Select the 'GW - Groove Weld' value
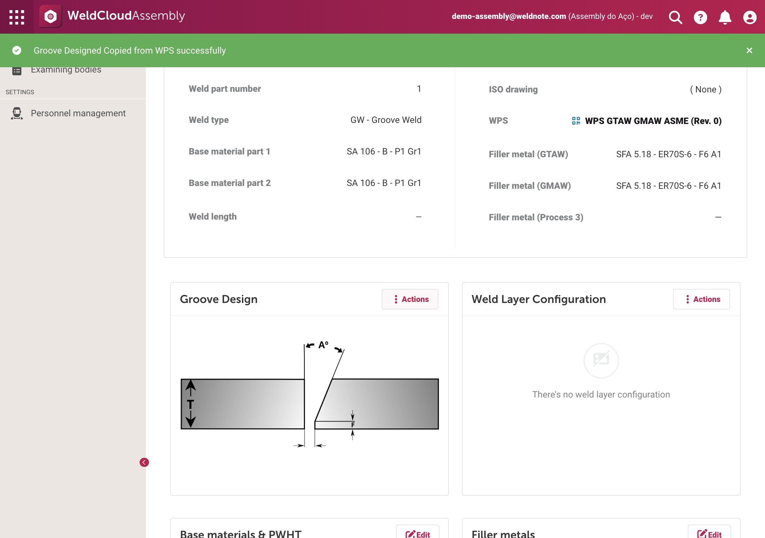Image resolution: width=765 pixels, height=538 pixels. (386, 120)
